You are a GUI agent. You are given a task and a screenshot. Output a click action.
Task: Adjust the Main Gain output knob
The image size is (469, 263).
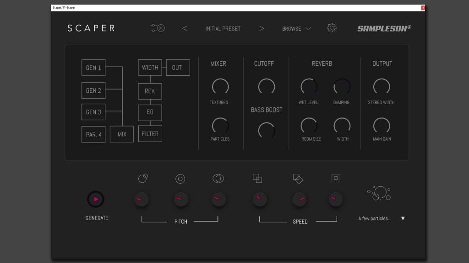coord(382,126)
